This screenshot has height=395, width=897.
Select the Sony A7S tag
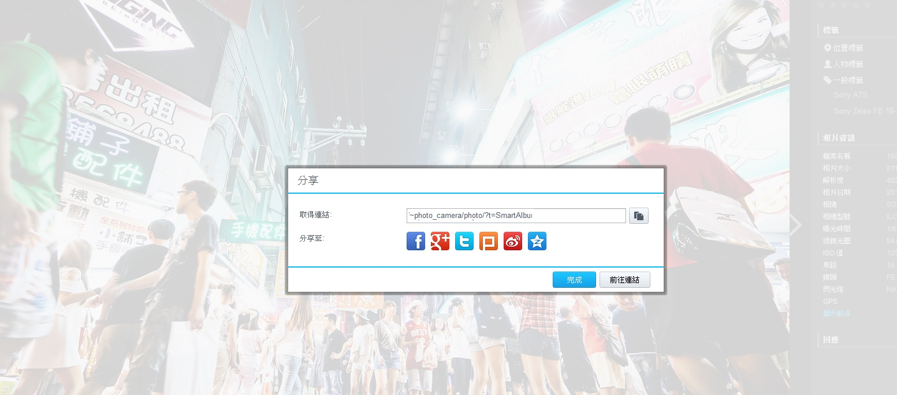click(850, 95)
